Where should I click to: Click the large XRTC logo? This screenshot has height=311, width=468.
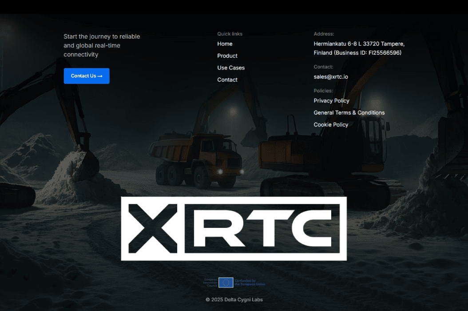pos(234,228)
